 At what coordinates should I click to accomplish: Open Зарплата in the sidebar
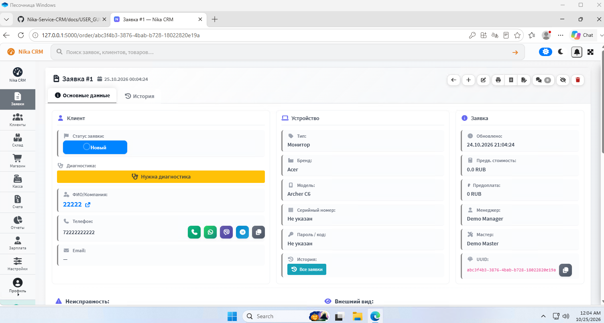[18, 243]
